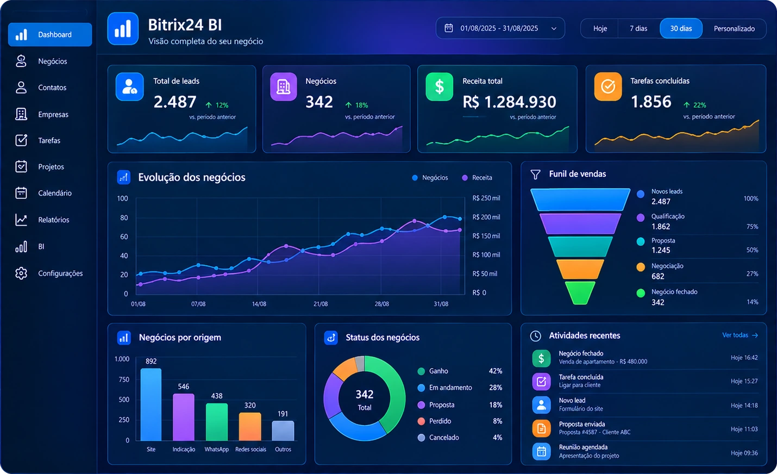Screen dimensions: 777x474
Task: Click the donut chart center 342 Total
Action: [365, 400]
